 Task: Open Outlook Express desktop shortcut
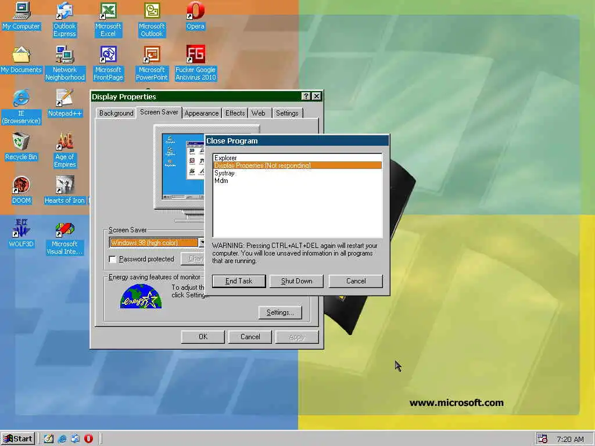point(64,19)
